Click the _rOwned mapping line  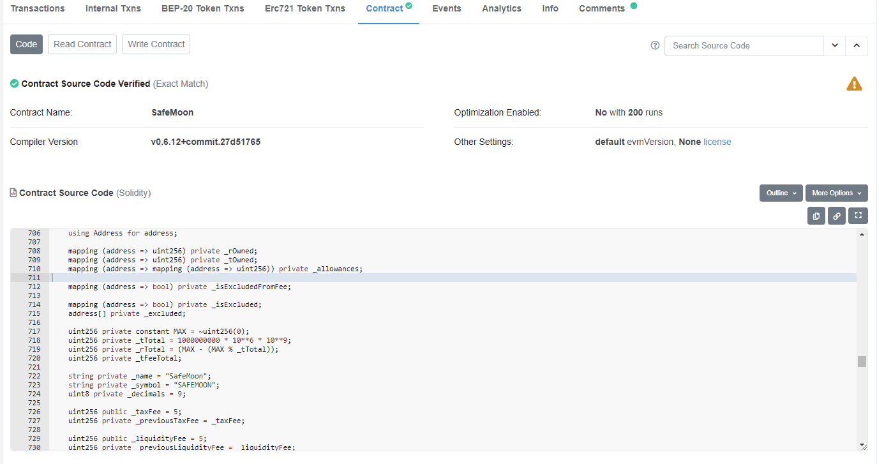(163, 251)
